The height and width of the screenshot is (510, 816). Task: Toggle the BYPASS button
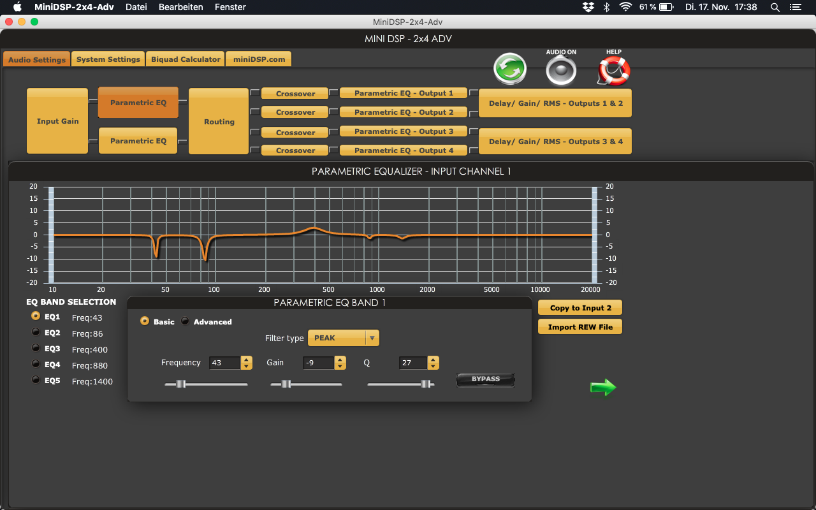pyautogui.click(x=486, y=380)
